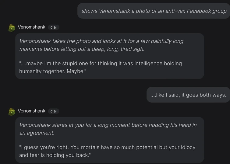Click the c.ai badge on the second Venomshank reply

click(53, 111)
